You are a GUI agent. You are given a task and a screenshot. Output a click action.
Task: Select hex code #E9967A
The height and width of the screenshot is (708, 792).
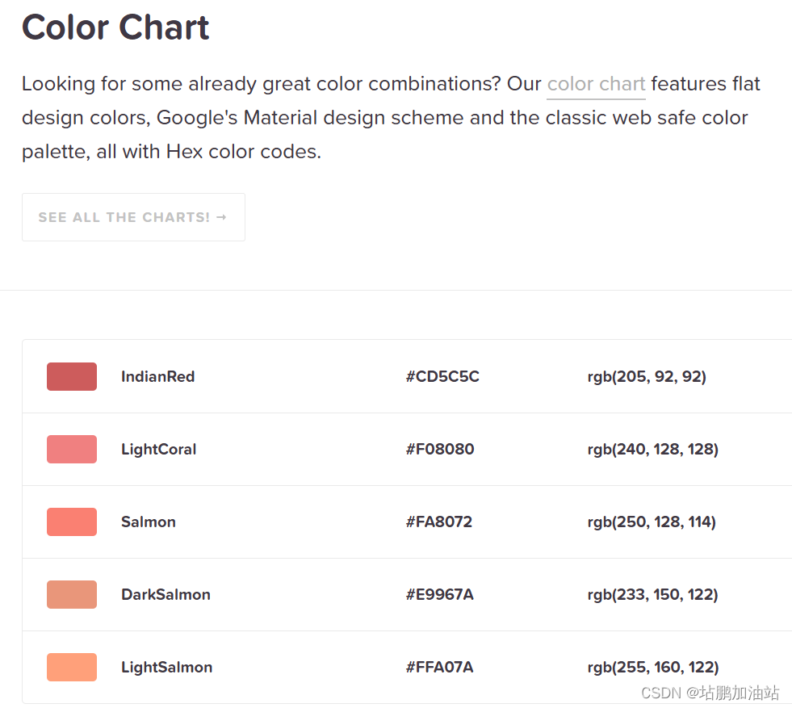point(440,594)
